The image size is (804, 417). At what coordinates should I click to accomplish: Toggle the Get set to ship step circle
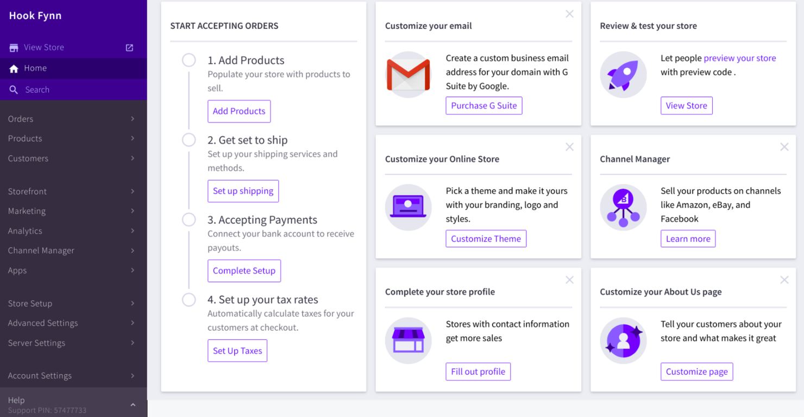point(189,140)
